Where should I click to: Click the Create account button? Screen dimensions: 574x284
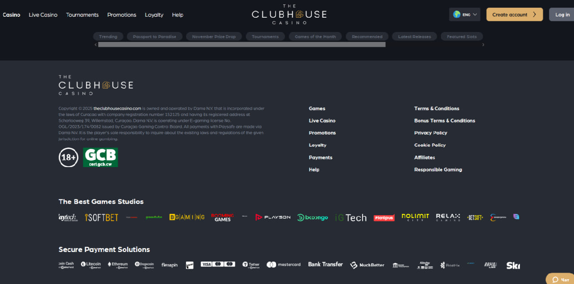(514, 14)
